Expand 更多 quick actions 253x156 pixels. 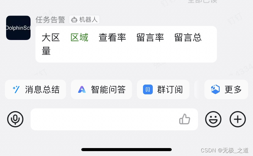[226, 89]
